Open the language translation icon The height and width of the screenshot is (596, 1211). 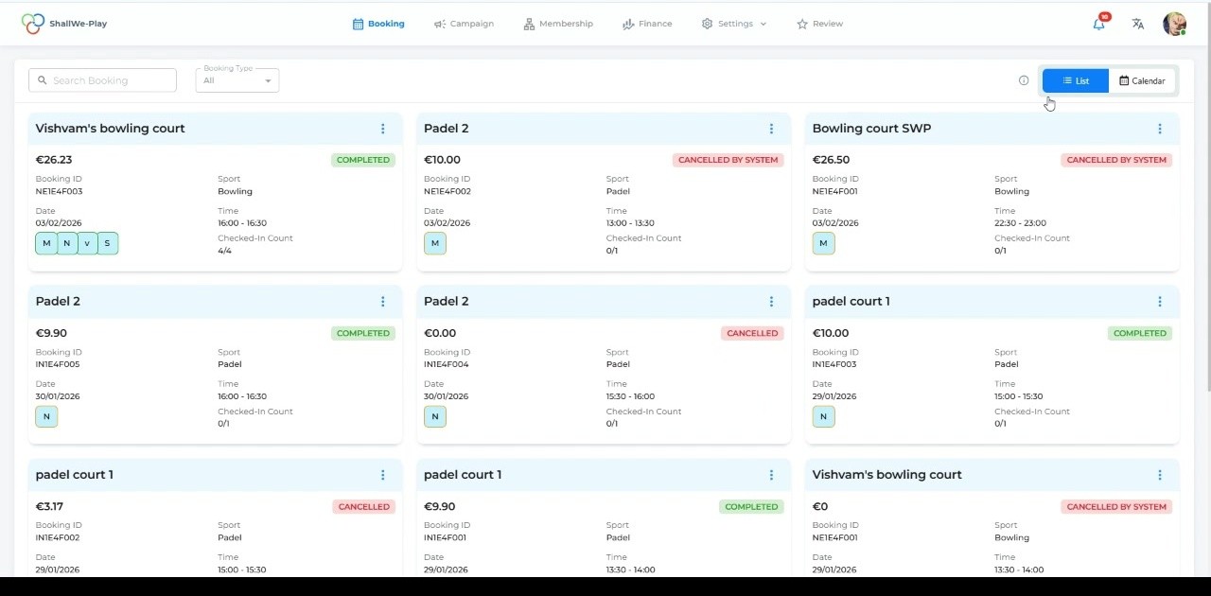[1137, 24]
